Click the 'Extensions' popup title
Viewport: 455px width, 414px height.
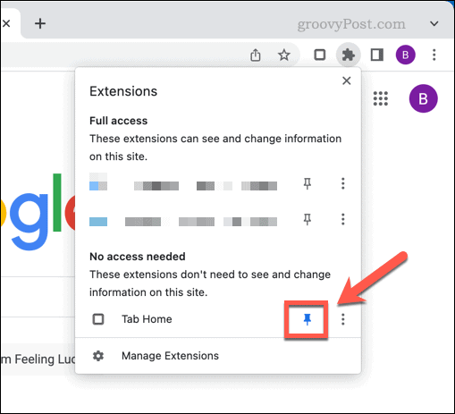[x=123, y=91]
